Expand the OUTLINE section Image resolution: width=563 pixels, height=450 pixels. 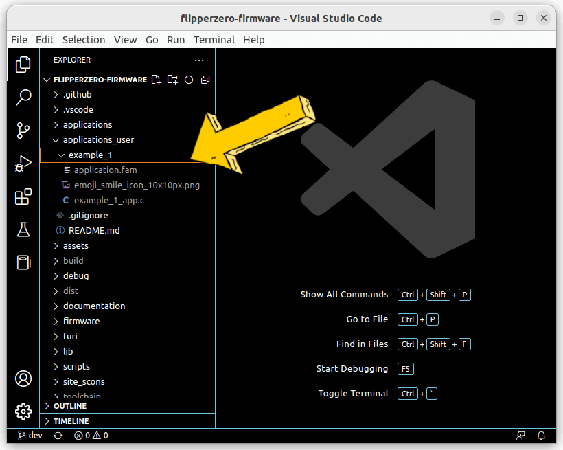click(70, 406)
